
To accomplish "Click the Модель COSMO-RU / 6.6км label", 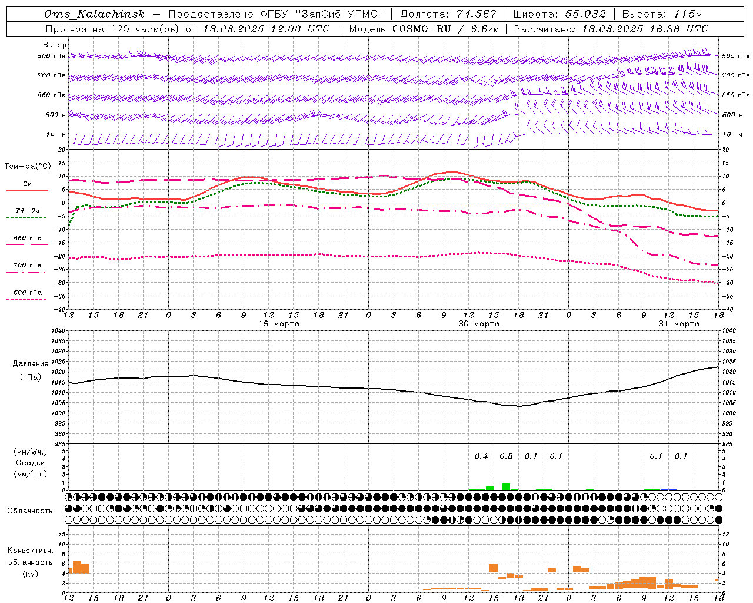I will pos(424,29).
